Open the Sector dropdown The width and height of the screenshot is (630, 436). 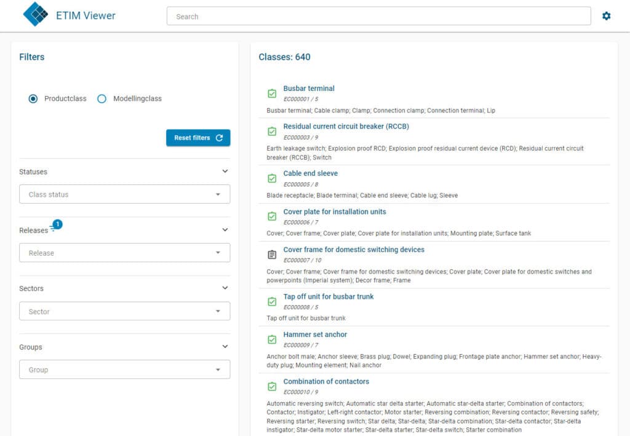pyautogui.click(x=124, y=312)
